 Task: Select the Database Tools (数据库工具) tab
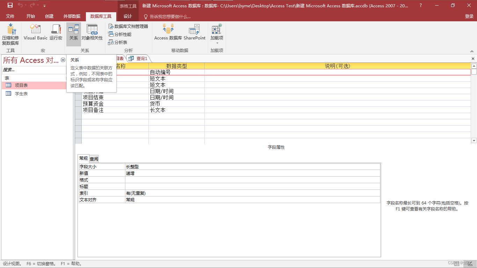(x=101, y=16)
